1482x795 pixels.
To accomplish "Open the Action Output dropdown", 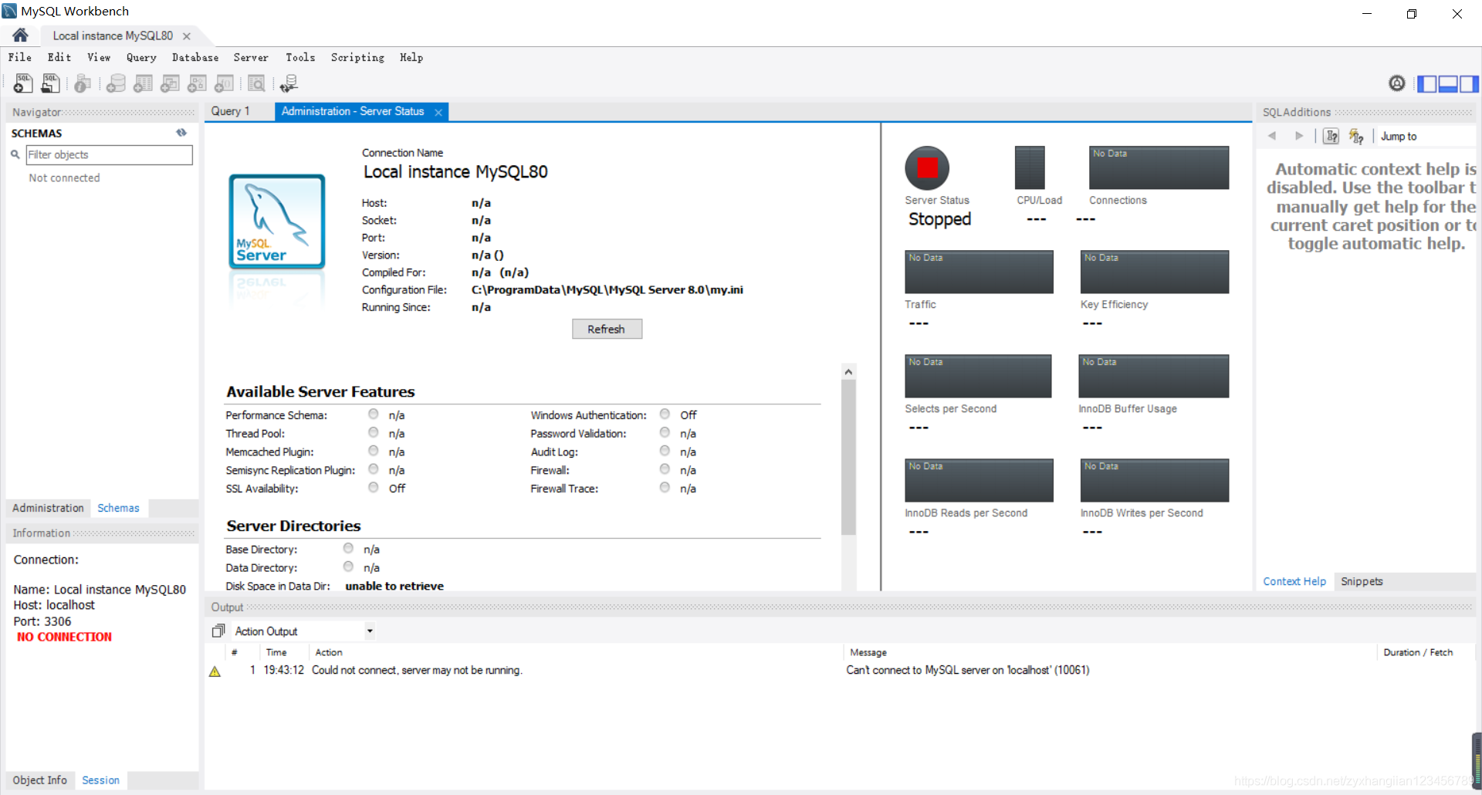I will 370,631.
